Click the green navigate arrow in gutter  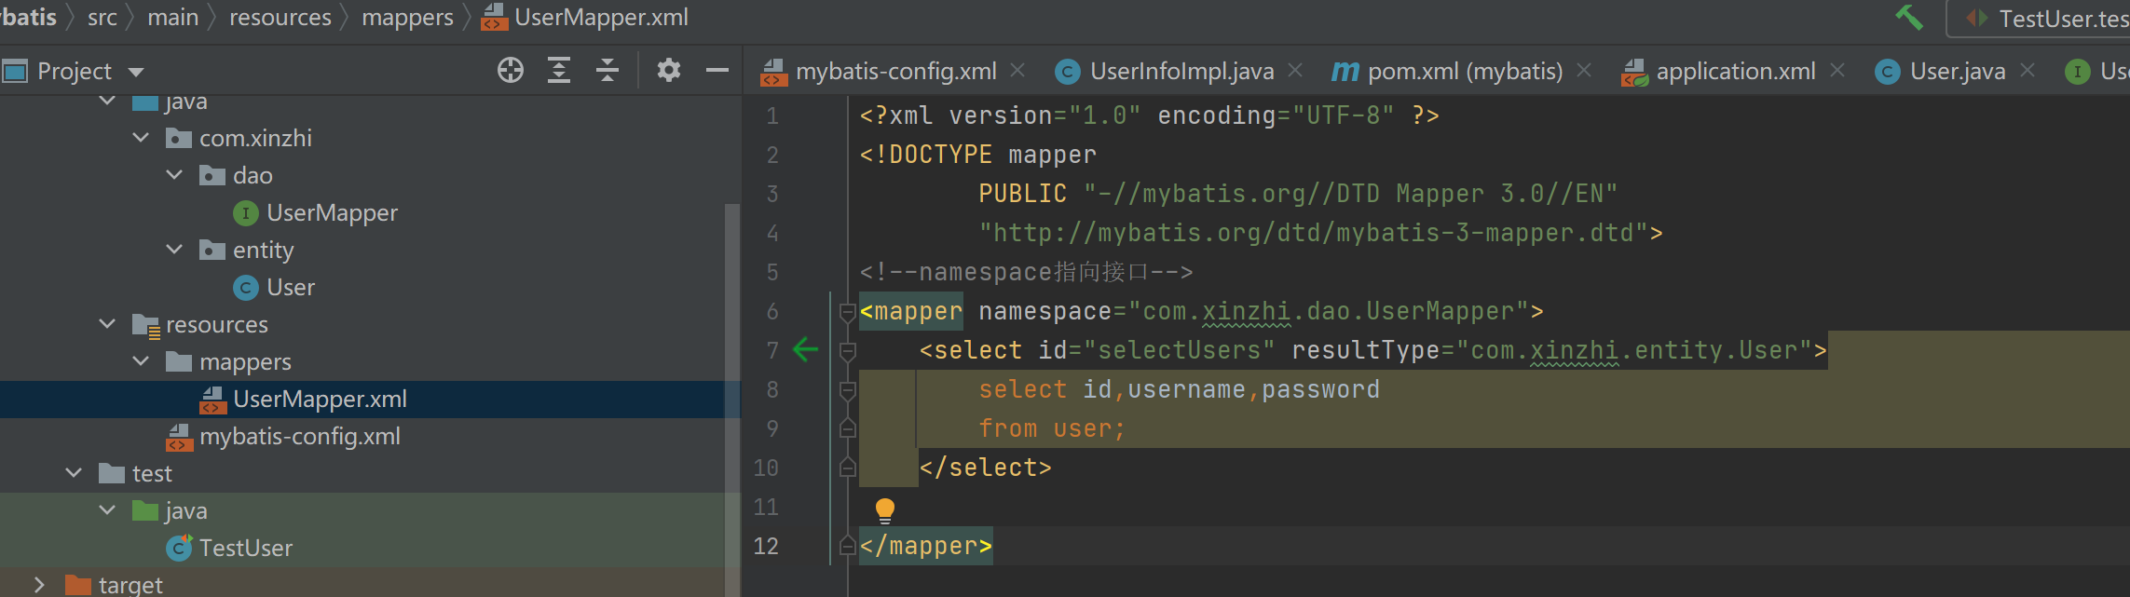pos(805,350)
